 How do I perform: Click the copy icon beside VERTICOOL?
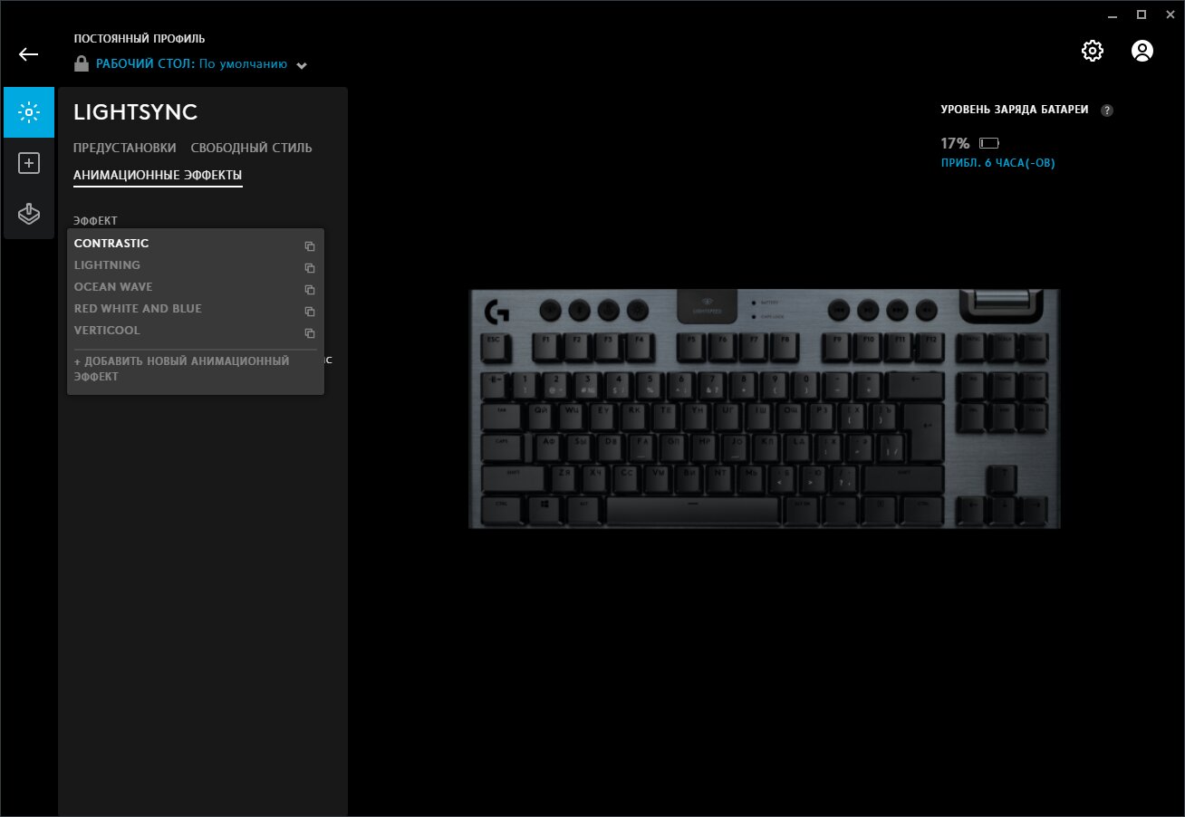click(310, 333)
